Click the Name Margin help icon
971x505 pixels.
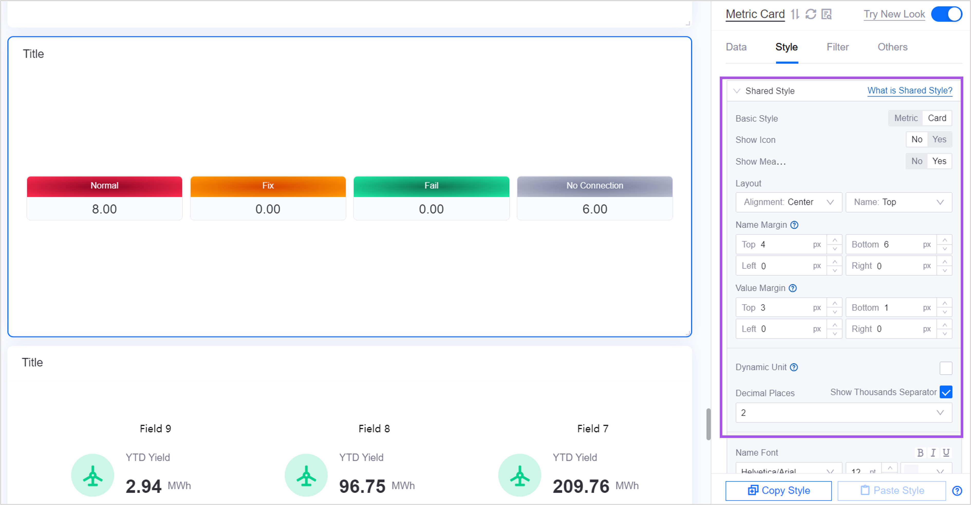tap(794, 225)
